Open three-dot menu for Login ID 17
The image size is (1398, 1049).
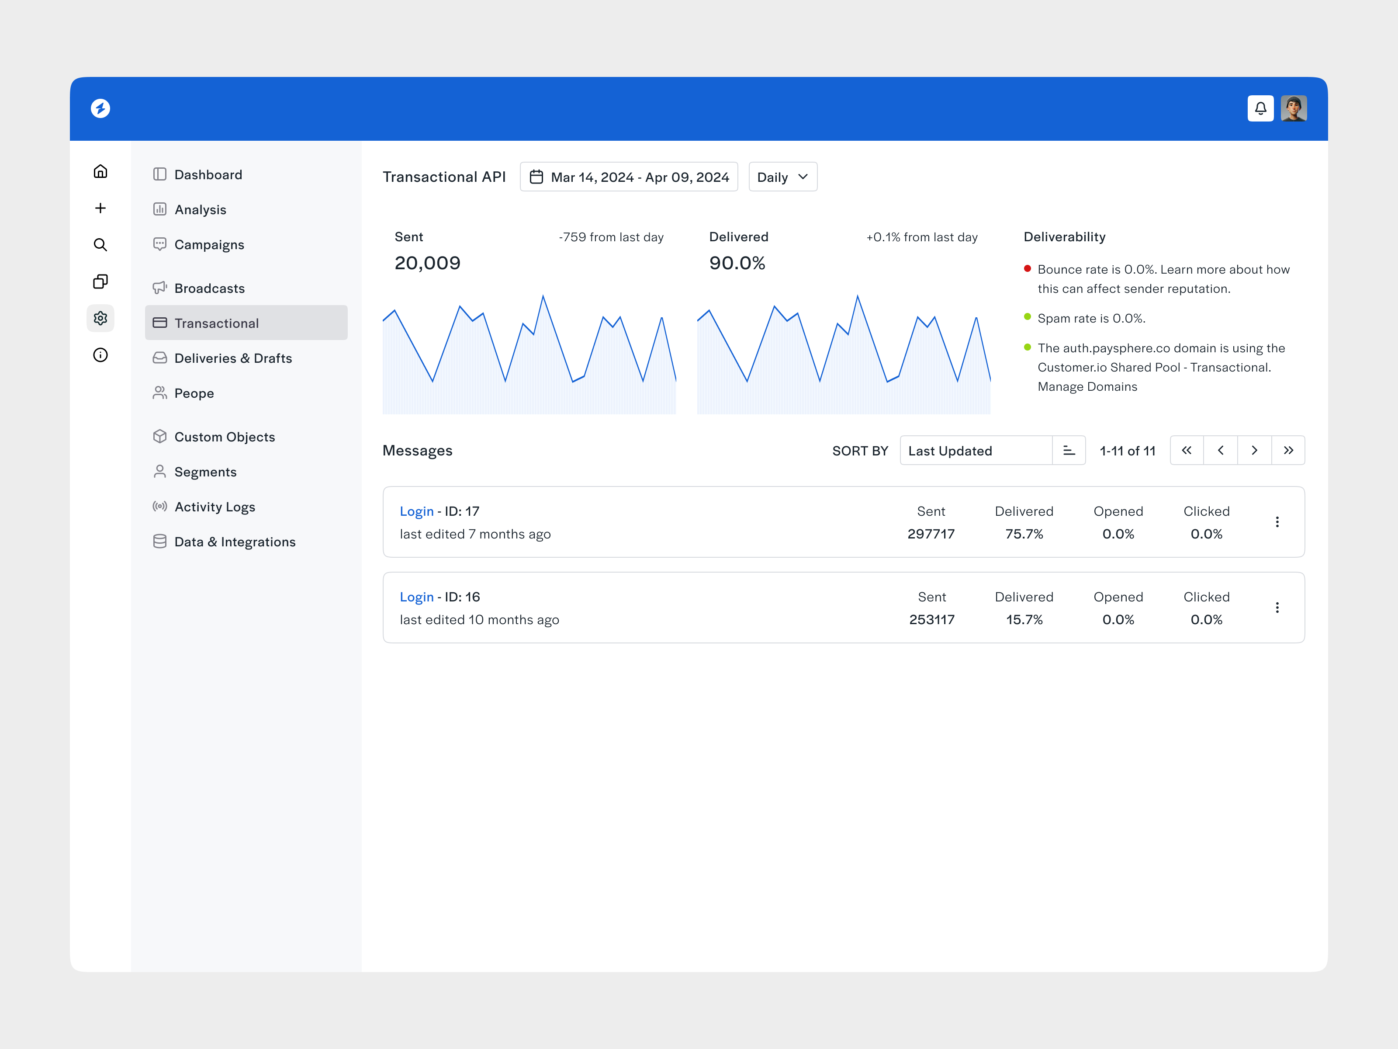coord(1277,521)
